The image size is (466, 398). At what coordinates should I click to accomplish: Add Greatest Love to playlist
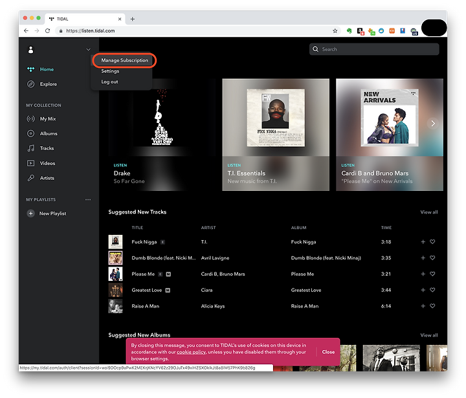point(423,290)
